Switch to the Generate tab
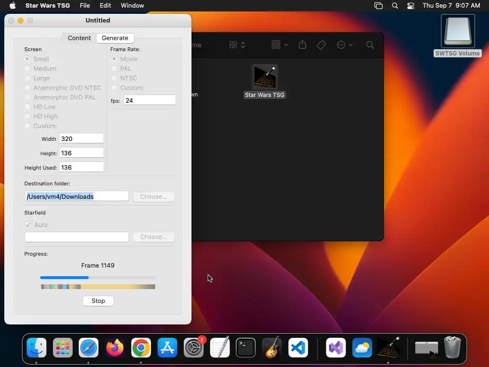The image size is (489, 367). 115,38
